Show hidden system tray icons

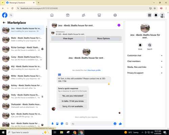click(x=142, y=132)
